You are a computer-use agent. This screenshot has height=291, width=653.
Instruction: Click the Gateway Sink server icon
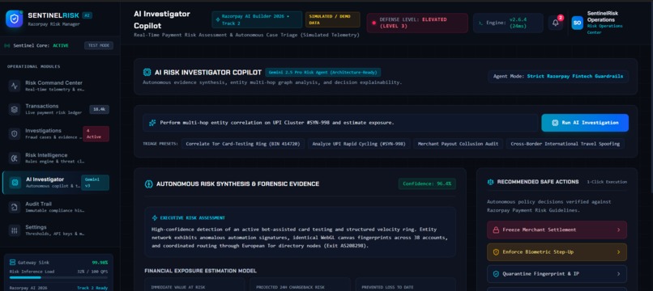pyautogui.click(x=12, y=263)
